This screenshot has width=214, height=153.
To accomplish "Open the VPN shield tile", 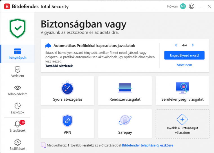I will click(67, 124).
